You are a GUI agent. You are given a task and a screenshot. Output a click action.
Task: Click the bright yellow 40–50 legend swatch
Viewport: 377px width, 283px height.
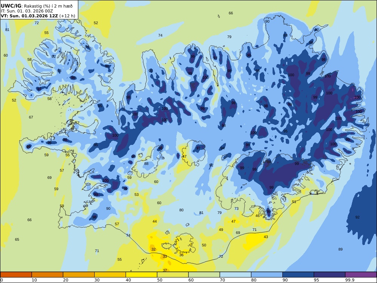141,275
